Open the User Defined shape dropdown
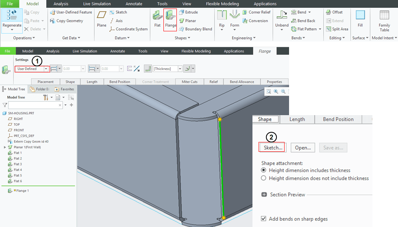Image resolution: width=398 pixels, height=227 pixels. click(46, 69)
